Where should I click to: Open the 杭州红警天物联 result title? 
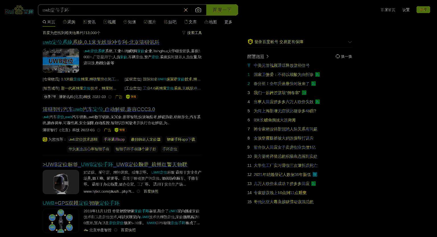[115, 165]
